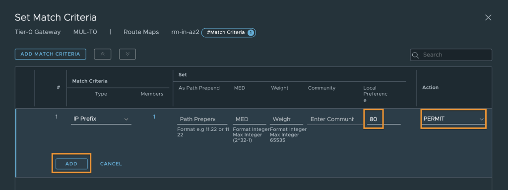Expand the PERMIT action dropdown
The height and width of the screenshot is (190, 508).
(x=453, y=119)
